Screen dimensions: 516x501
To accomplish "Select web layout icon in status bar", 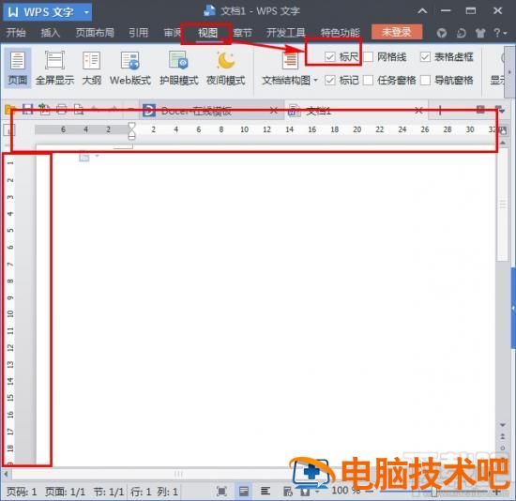I will (x=288, y=492).
